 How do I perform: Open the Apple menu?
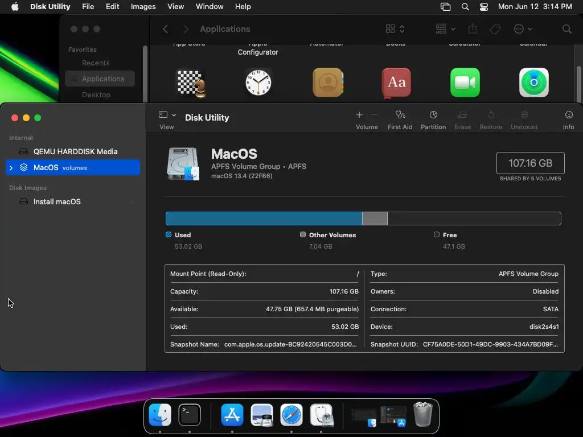pos(15,7)
